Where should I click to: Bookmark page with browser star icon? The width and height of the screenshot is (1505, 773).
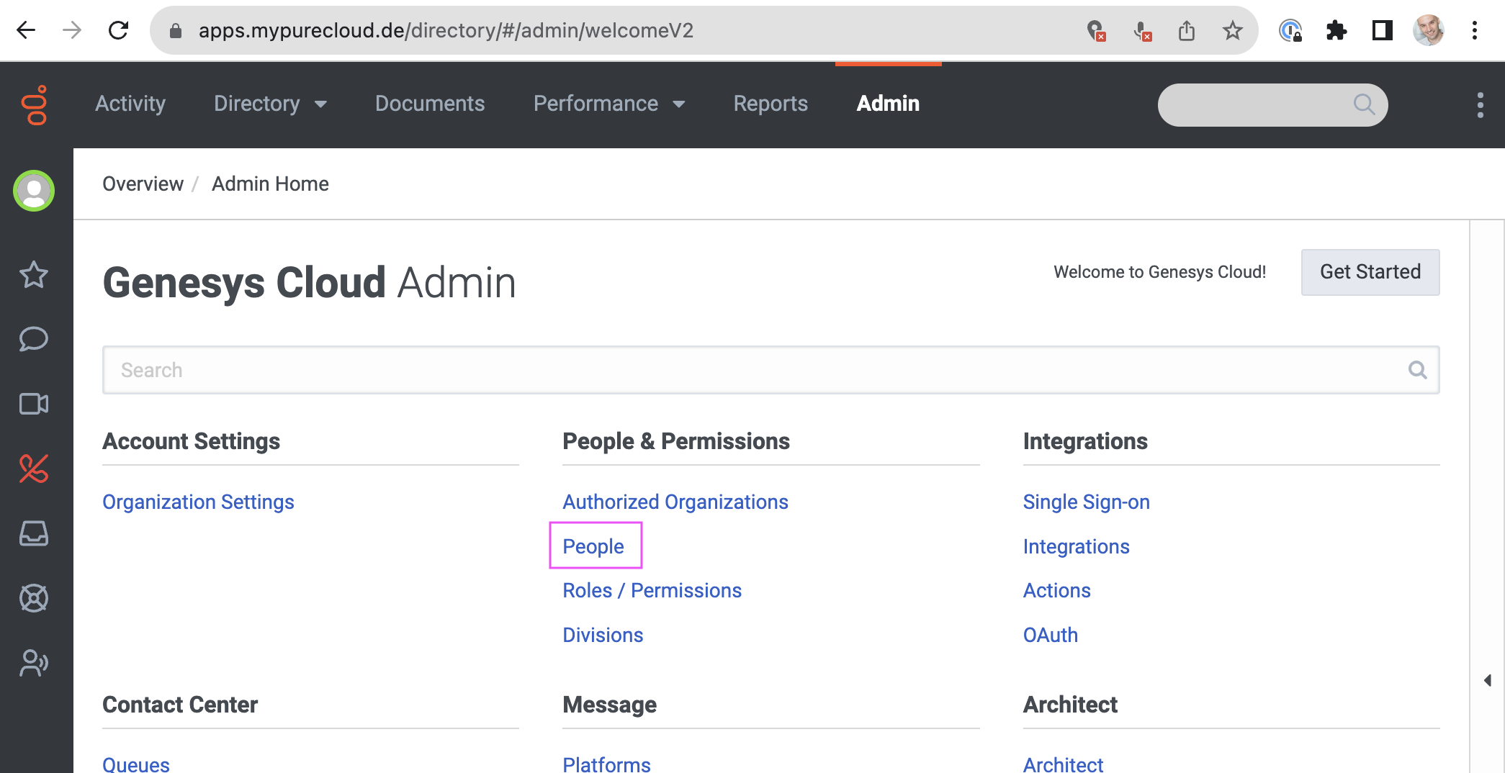pyautogui.click(x=1232, y=30)
